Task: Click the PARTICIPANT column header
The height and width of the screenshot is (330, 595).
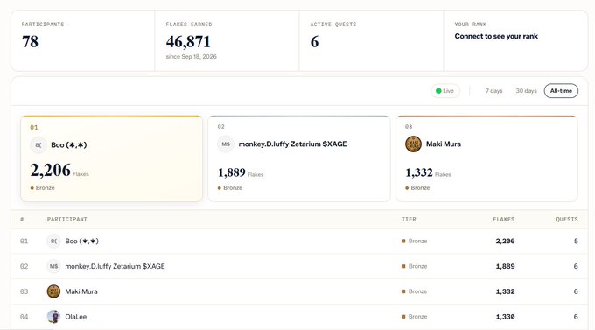Action: (66, 219)
